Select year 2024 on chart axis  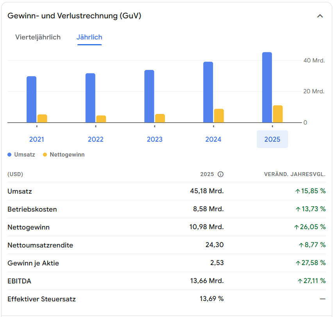[213, 139]
